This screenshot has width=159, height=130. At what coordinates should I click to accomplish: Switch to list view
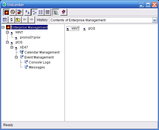tap(41, 12)
